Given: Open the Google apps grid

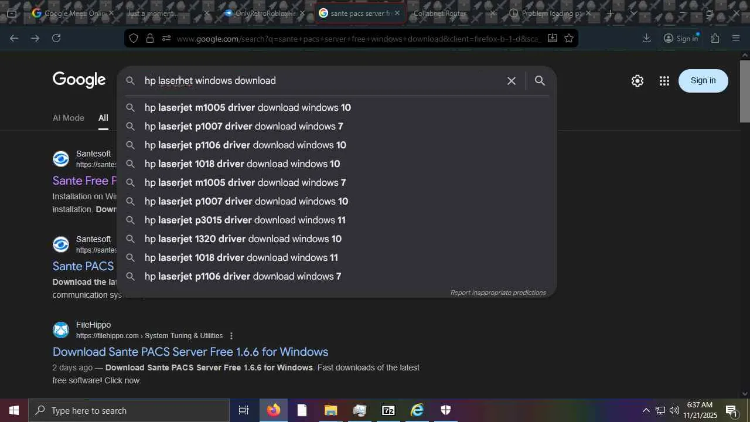Looking at the screenshot, I should [664, 81].
